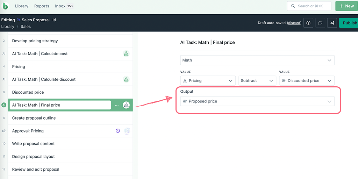Viewport: 358px width, 179px height.
Task: Open the Discounted price value dropdown
Action: [307, 81]
